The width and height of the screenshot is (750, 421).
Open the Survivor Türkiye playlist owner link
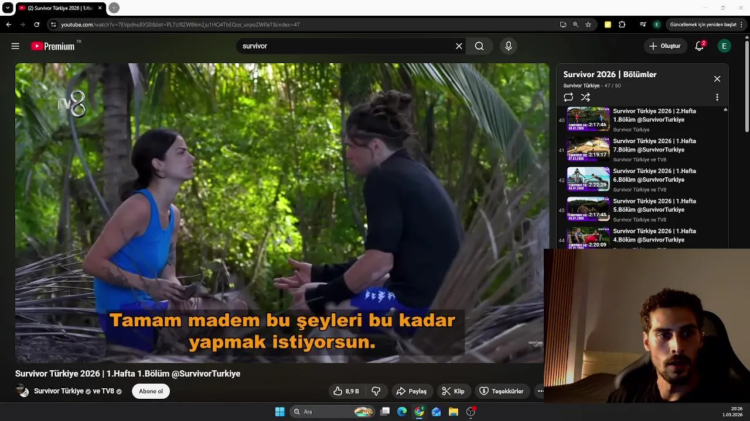(x=582, y=86)
